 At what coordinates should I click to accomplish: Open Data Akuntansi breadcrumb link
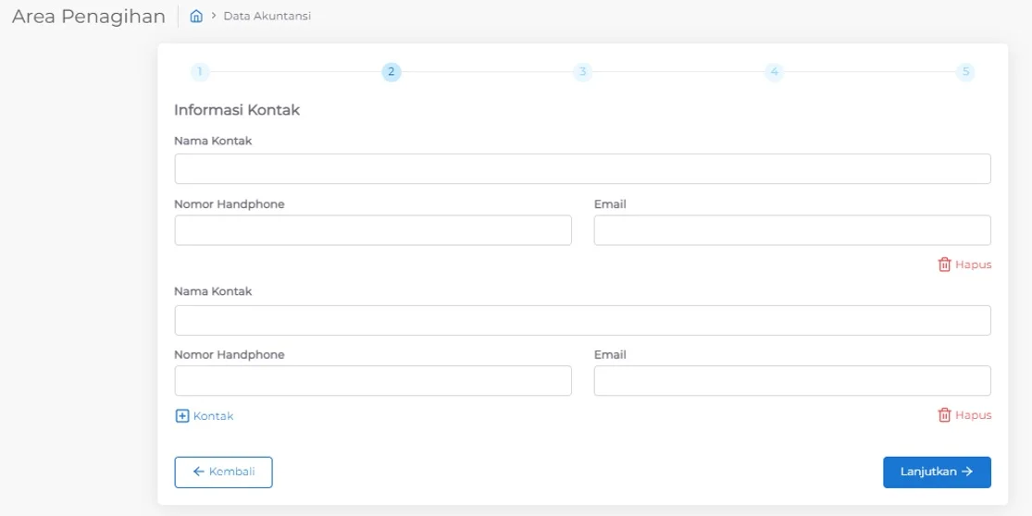click(267, 17)
